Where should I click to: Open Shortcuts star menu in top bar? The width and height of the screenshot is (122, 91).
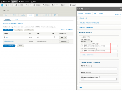(24, 2)
